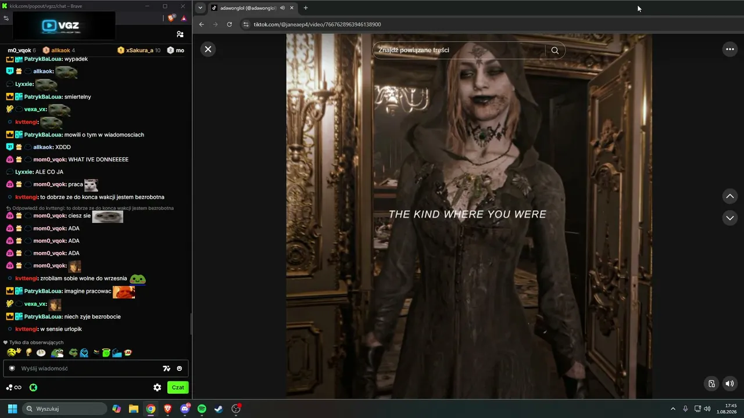The image size is (744, 418).
Task: Click vexa_vx username in last emote message
Action: (35, 304)
